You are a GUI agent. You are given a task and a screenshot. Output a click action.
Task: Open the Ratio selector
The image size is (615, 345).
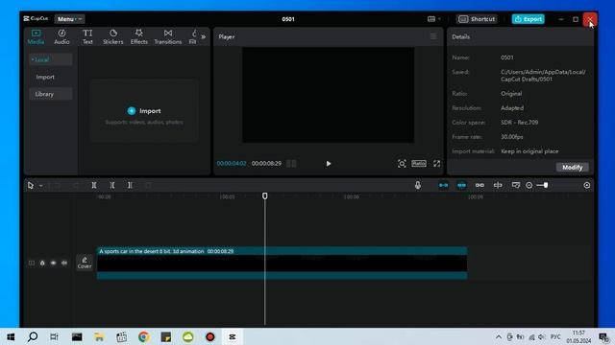pos(419,164)
